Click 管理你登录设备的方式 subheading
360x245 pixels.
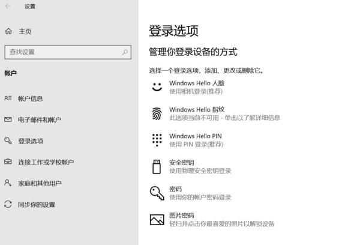tap(193, 52)
